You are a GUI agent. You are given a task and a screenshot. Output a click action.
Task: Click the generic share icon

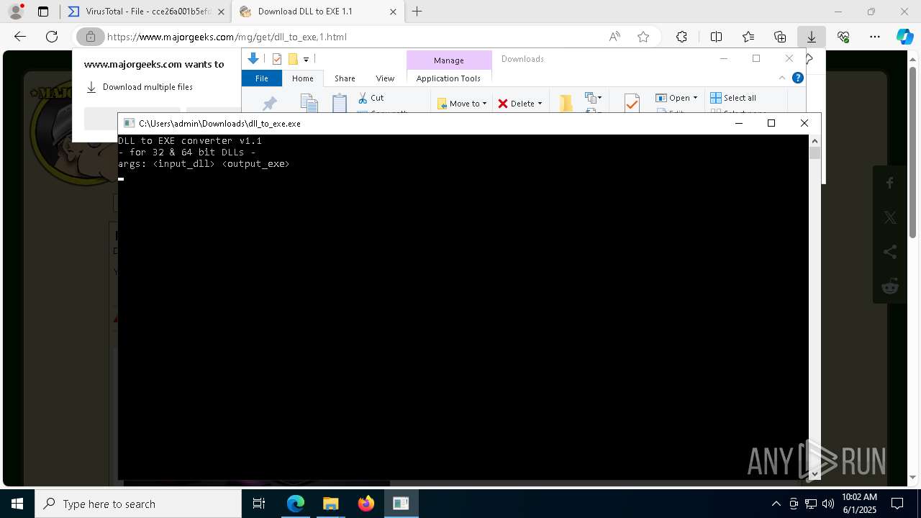[x=890, y=252]
